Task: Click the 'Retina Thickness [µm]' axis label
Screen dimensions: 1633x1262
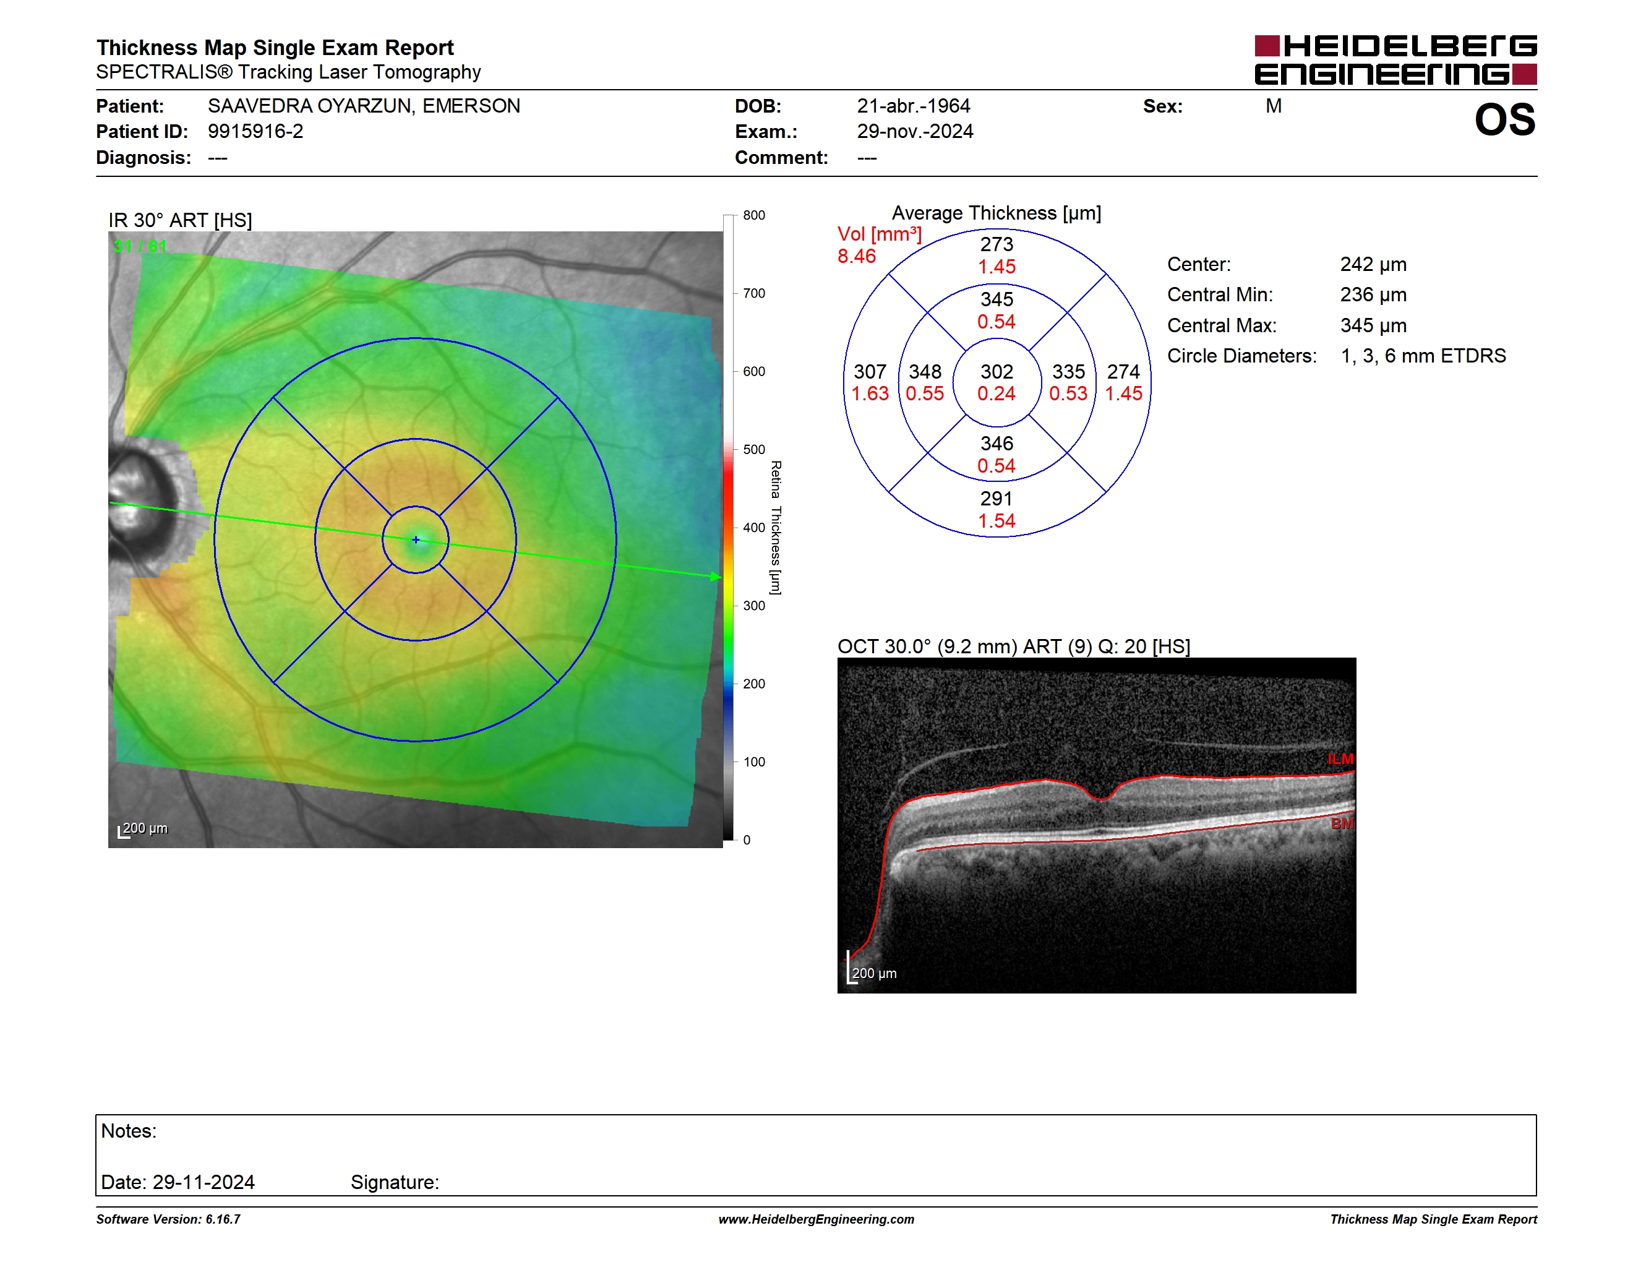Action: (x=776, y=528)
